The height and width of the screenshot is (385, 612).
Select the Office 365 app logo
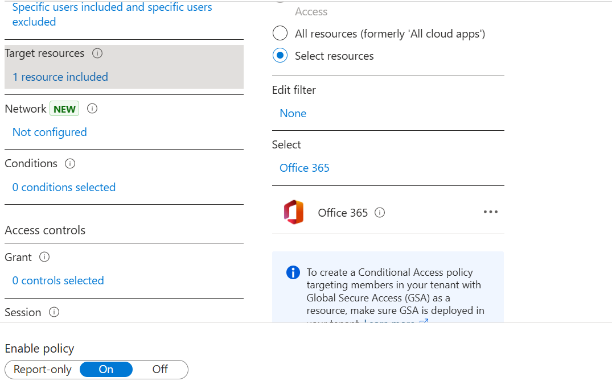[x=294, y=212]
